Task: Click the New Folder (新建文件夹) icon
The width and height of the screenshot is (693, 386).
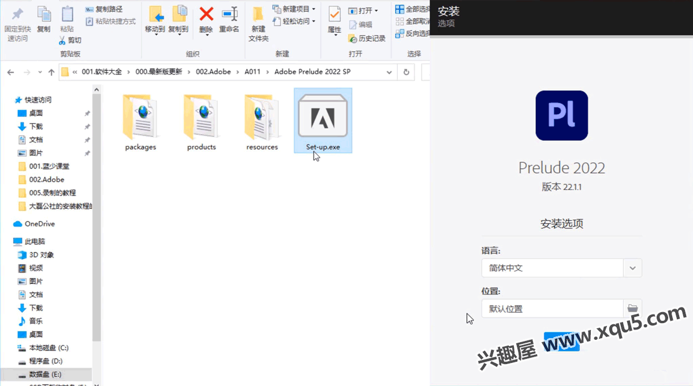Action: (258, 15)
